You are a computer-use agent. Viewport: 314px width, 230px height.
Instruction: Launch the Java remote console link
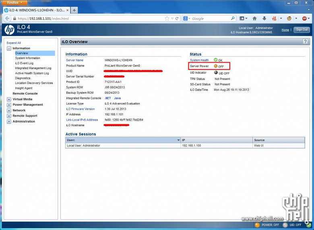pyautogui.click(x=118, y=98)
